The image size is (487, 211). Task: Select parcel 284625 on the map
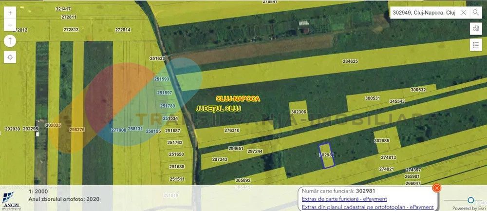coord(350,61)
